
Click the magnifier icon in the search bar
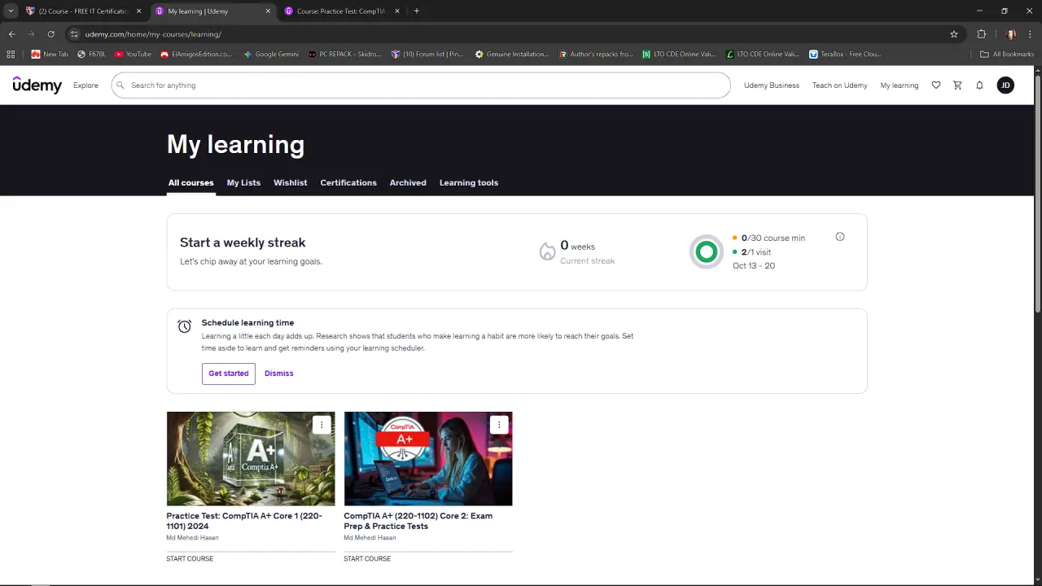tap(120, 85)
